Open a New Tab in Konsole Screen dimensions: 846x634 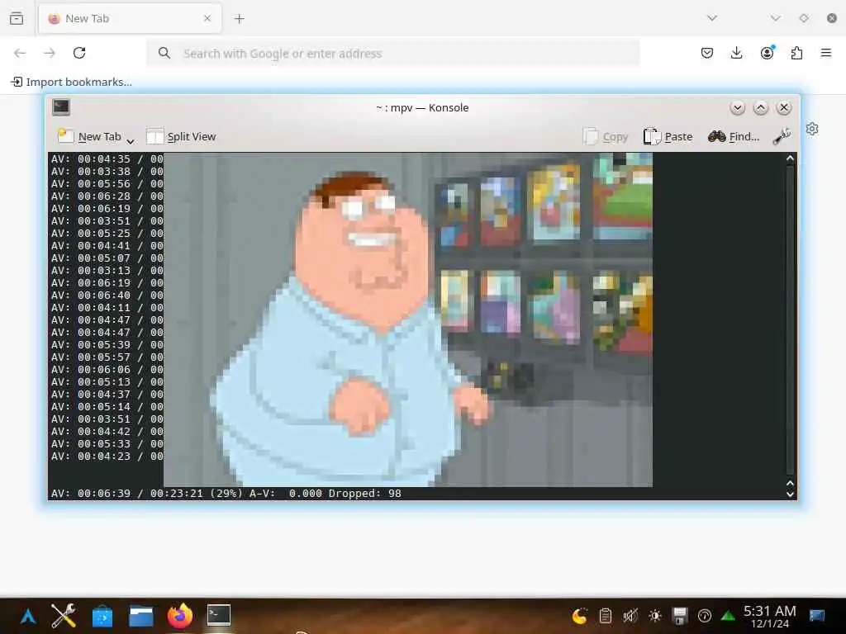click(x=89, y=136)
